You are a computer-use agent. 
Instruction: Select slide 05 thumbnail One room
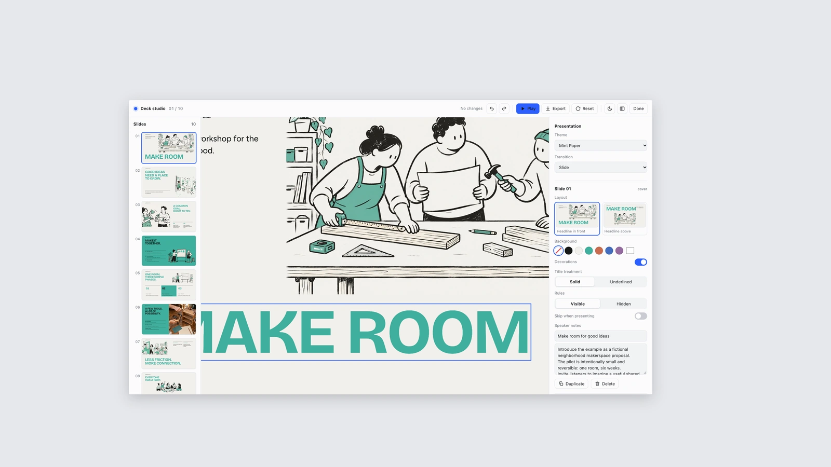click(x=169, y=285)
